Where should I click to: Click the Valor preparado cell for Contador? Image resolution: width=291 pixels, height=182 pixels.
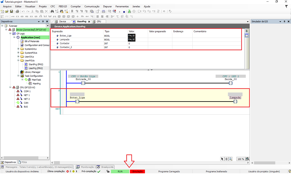160,44
